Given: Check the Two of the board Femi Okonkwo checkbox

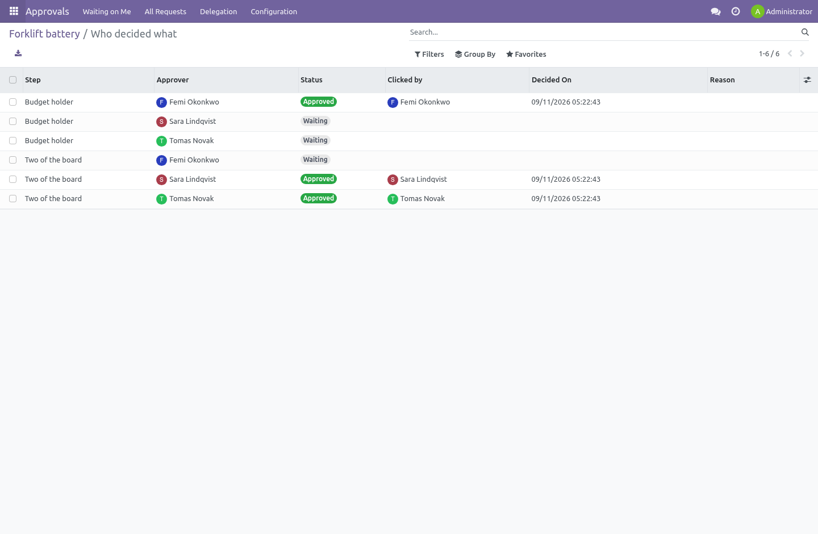Looking at the screenshot, I should pyautogui.click(x=12, y=160).
